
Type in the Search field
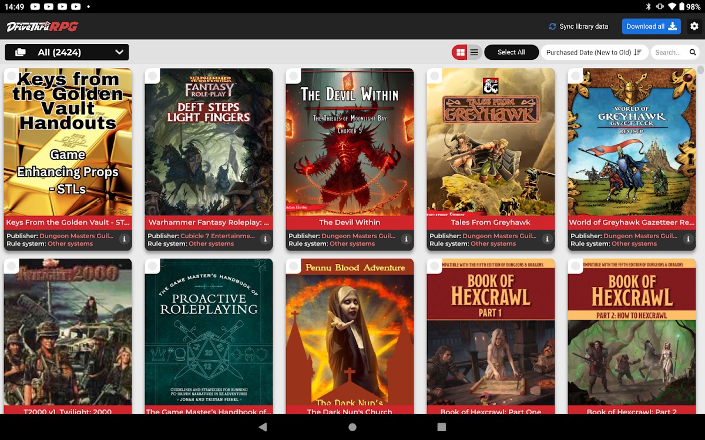[x=669, y=52]
